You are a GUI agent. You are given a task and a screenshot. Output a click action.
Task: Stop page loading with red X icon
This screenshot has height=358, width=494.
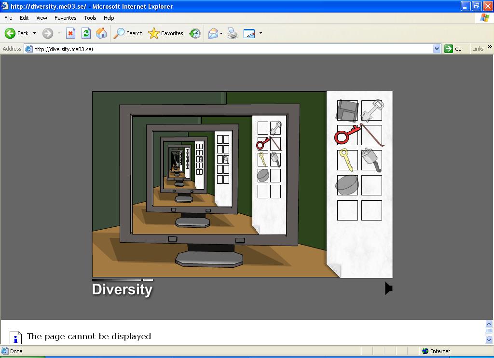70,33
